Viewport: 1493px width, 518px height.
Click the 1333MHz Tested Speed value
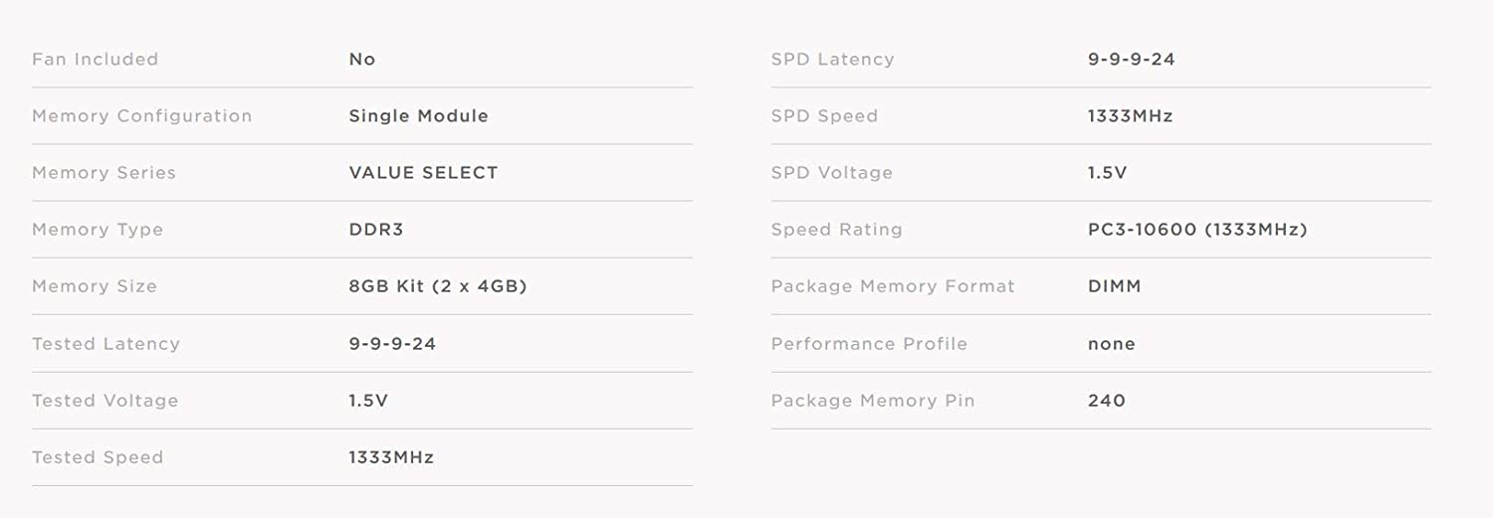[391, 457]
